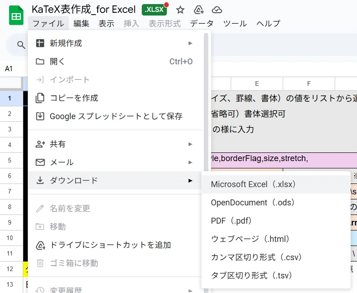Expand the 共有 submenu arrow
Image resolution: width=357 pixels, height=293 pixels.
190,144
